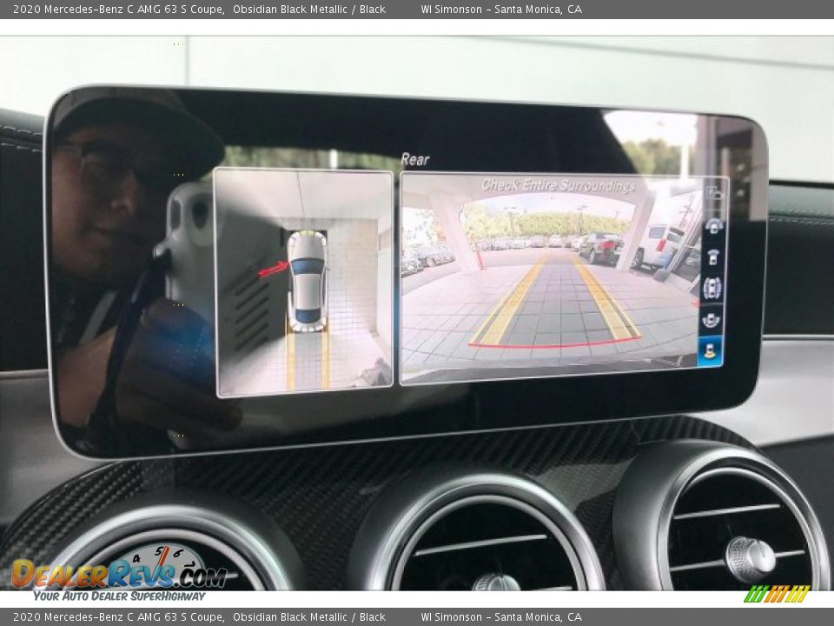This screenshot has height=626, width=834.
Task: Switch to the rear wide-angle view icon
Action: 711,320
